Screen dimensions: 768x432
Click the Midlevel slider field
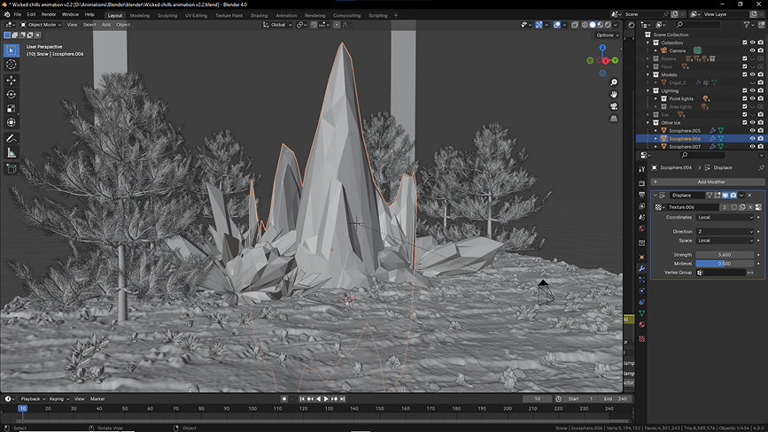pyautogui.click(x=725, y=263)
